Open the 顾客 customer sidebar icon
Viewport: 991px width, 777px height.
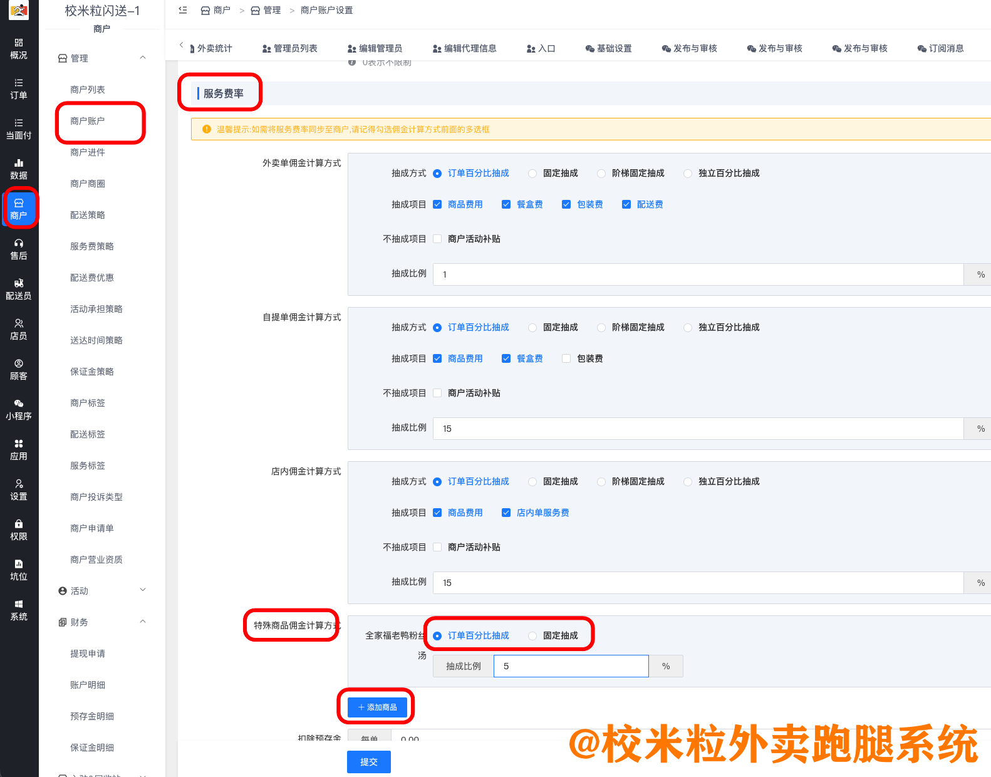(x=19, y=370)
